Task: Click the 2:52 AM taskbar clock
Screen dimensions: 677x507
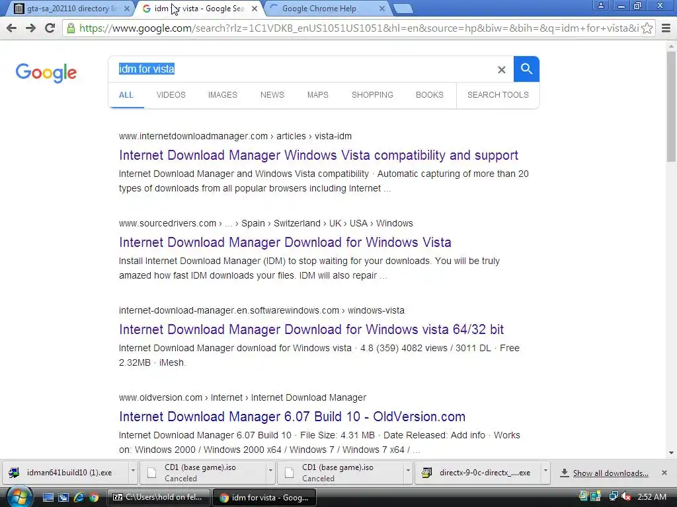Action: point(651,497)
